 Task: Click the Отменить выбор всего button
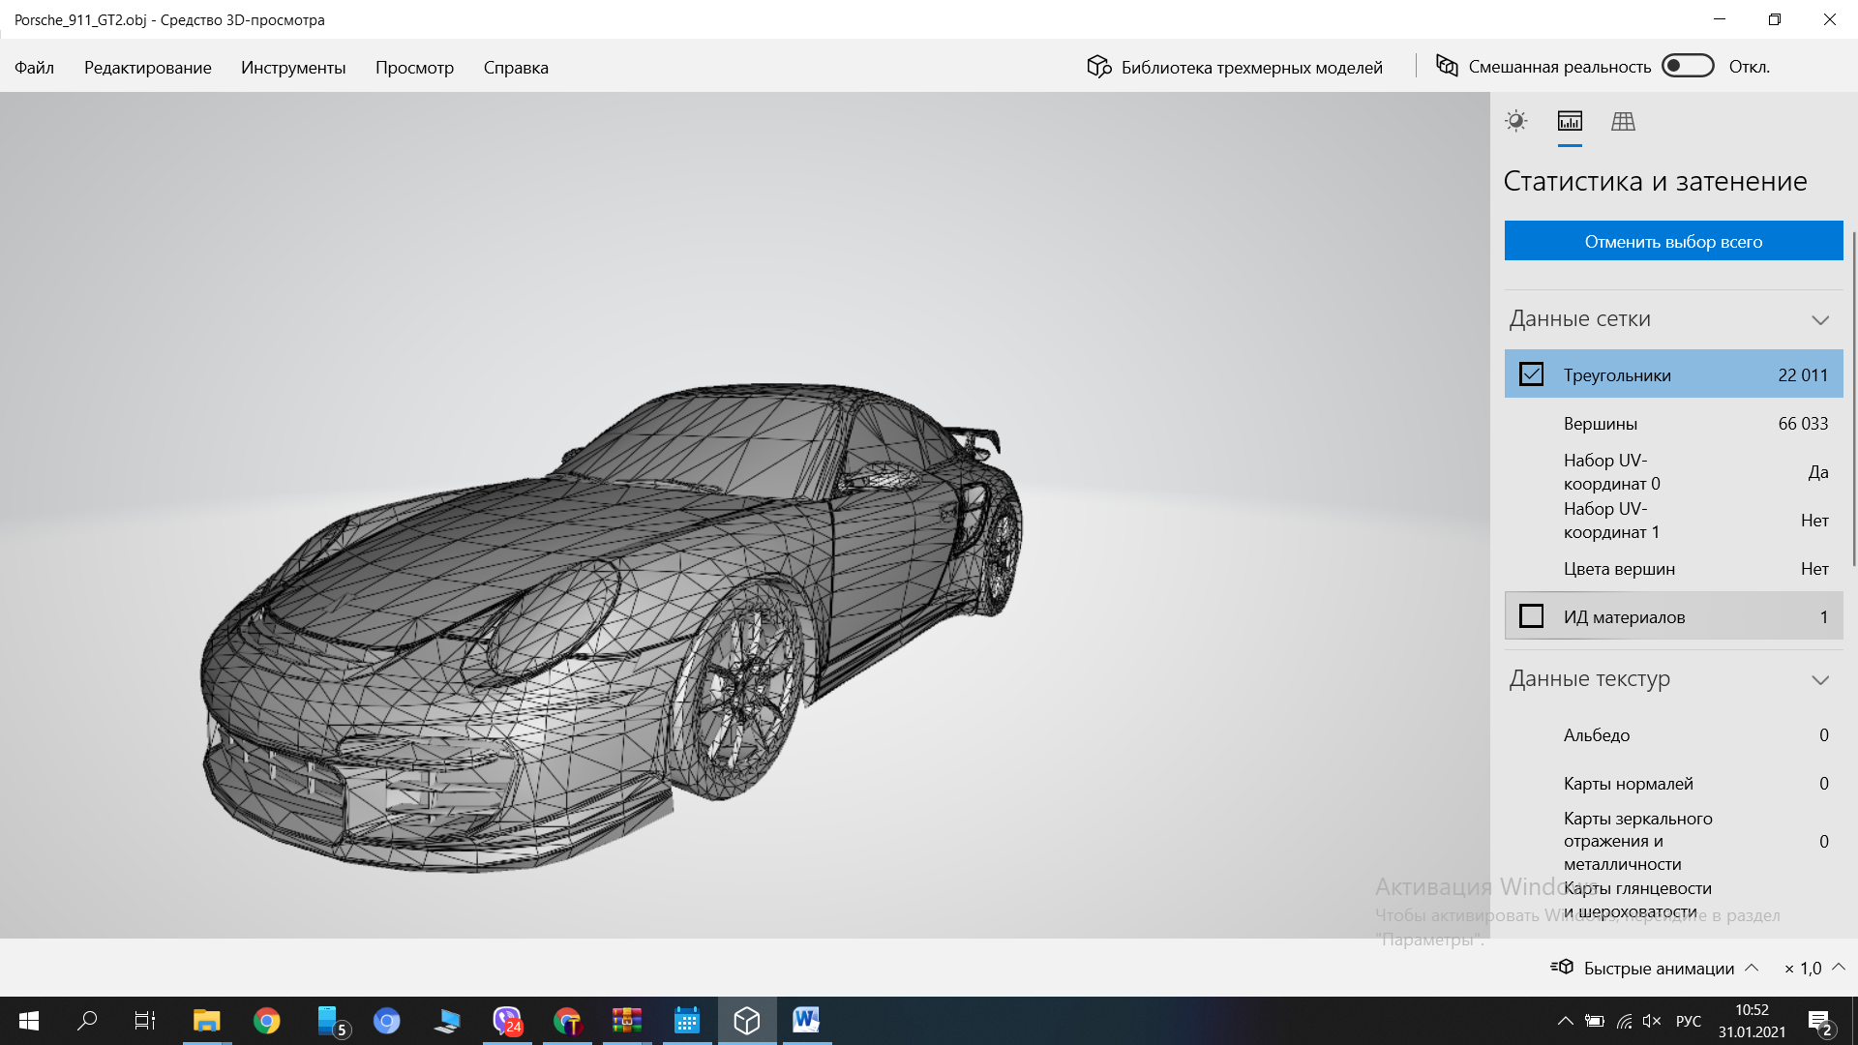tap(1673, 241)
